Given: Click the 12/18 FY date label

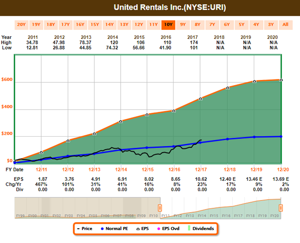Looking at the screenshot, I should click(230, 170).
